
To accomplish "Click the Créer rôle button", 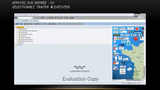I will pyautogui.click(x=52, y=24).
